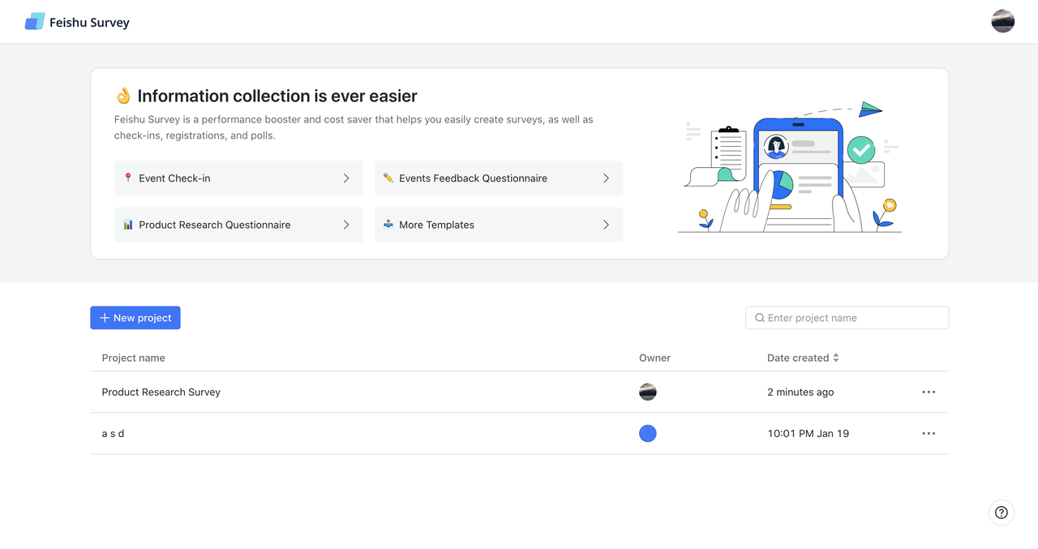Open the Product Research Survey project
Screen dimensions: 1038x549
point(520,392)
